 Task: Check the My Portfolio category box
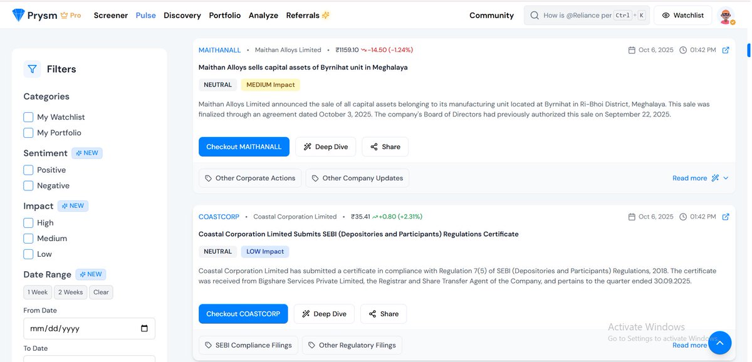point(28,133)
